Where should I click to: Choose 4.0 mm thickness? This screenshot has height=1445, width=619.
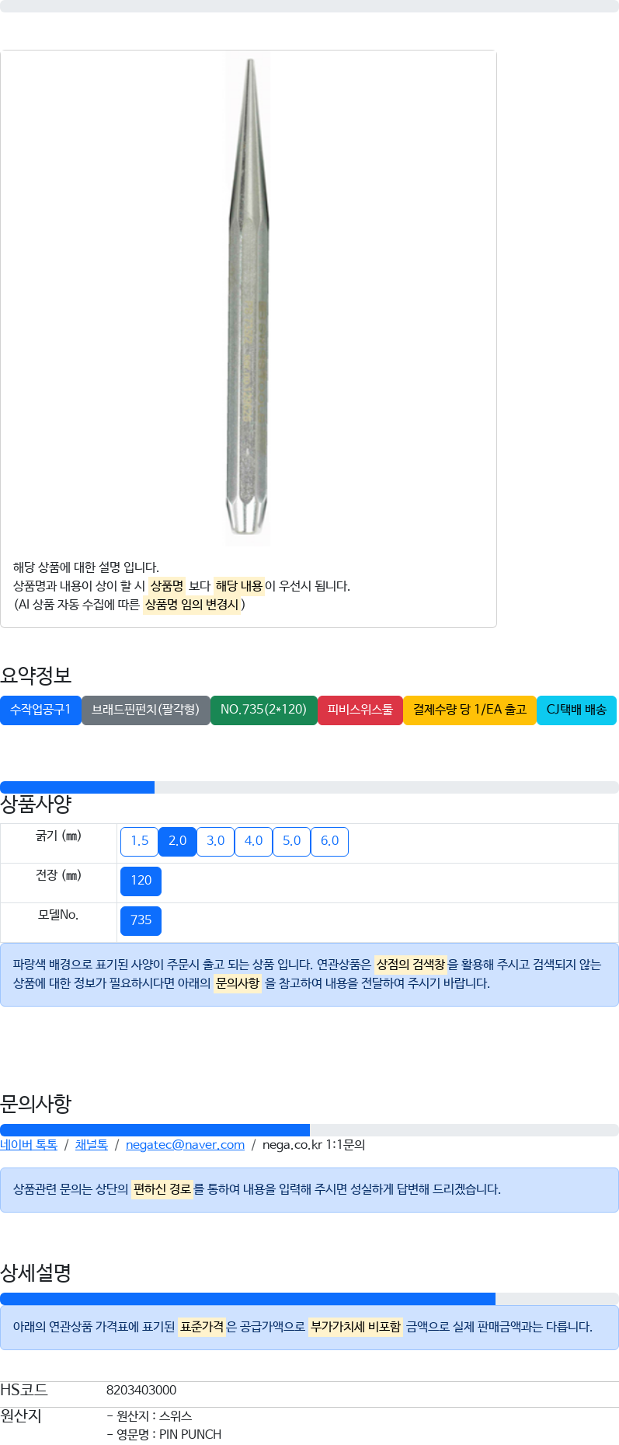pos(253,841)
